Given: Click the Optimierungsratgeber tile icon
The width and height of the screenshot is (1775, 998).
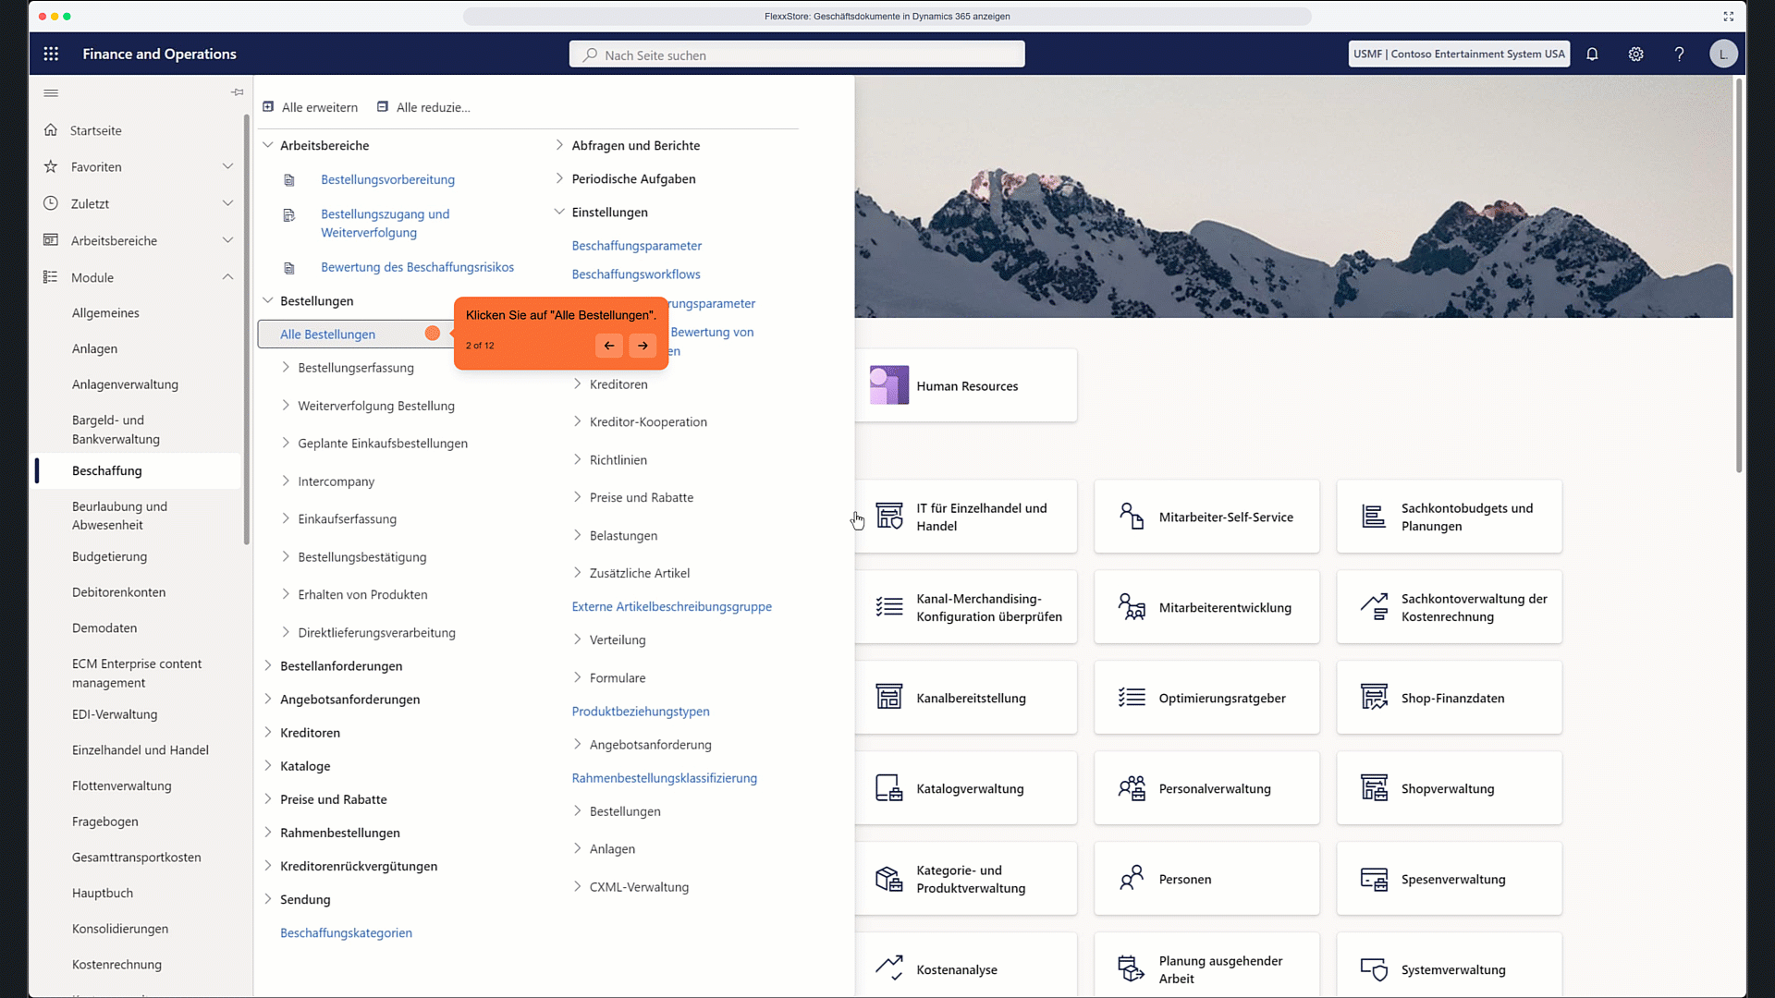Looking at the screenshot, I should coord(1132,698).
